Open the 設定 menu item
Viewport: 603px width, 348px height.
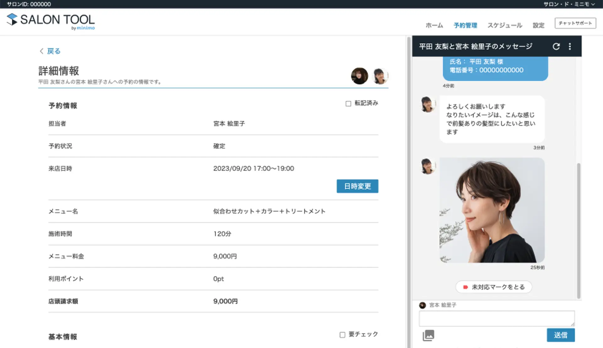pyautogui.click(x=538, y=25)
